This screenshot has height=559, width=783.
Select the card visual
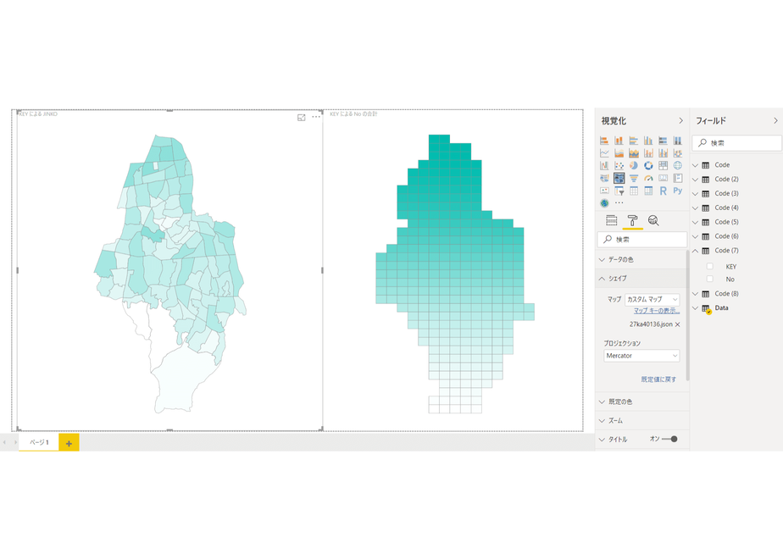(x=664, y=178)
